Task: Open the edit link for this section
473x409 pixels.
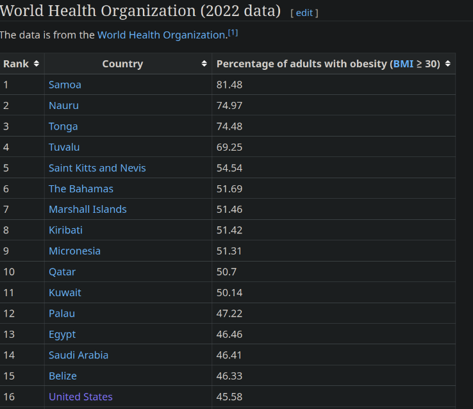Action: tap(304, 13)
